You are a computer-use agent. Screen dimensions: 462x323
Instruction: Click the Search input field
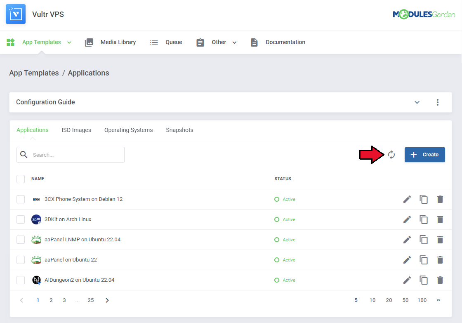click(71, 155)
